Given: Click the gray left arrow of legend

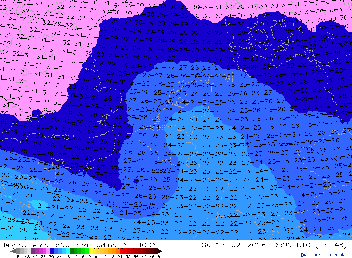Looking at the screenshot, I should pyautogui.click(x=13, y=251).
